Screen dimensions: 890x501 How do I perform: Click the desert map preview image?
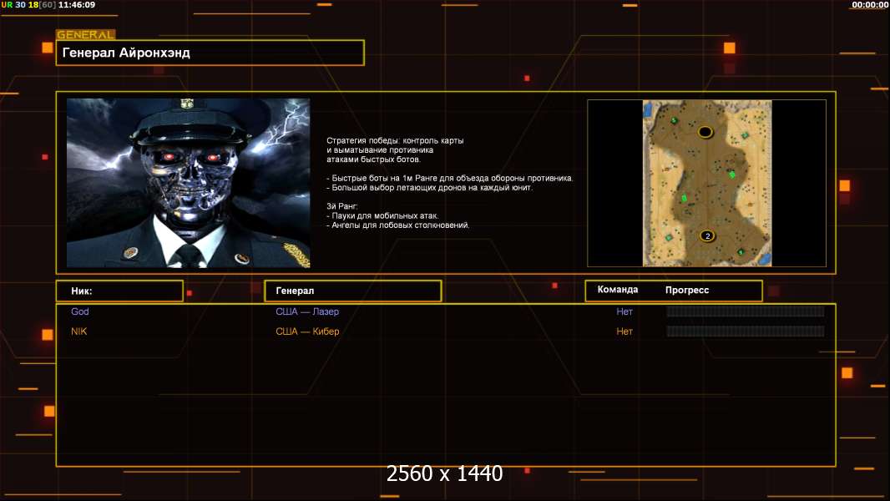click(706, 183)
